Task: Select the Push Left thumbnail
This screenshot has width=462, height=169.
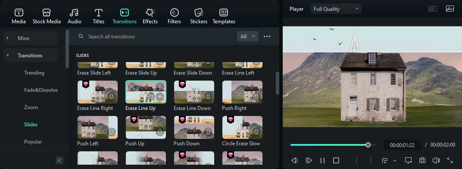Action: pyautogui.click(x=97, y=128)
